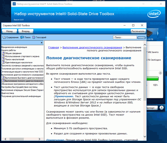Click the Поиск speech-bubble icon
Viewport: 167px width, 143px height.
[x=22, y=38]
